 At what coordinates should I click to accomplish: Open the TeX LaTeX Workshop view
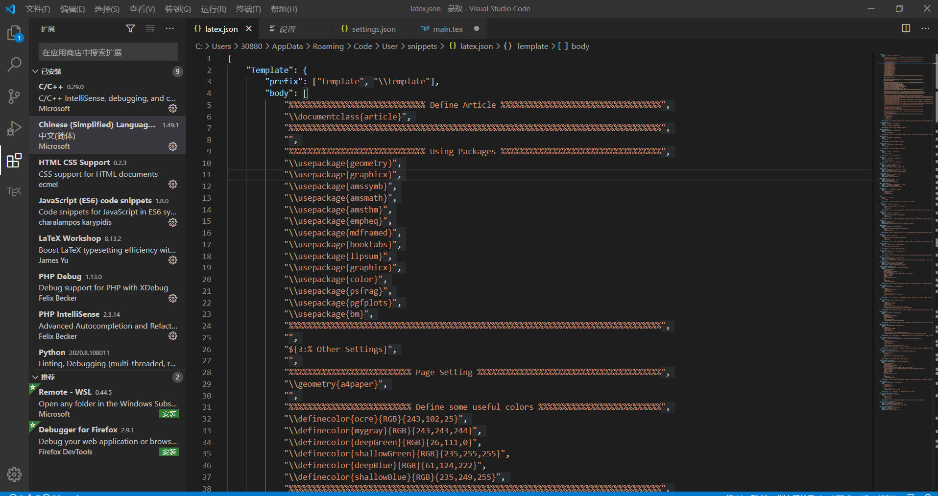(x=14, y=191)
